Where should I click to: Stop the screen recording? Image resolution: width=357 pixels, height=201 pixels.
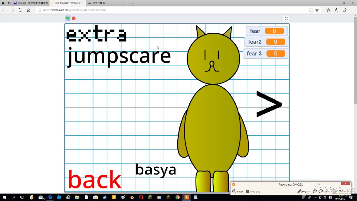coord(253,192)
